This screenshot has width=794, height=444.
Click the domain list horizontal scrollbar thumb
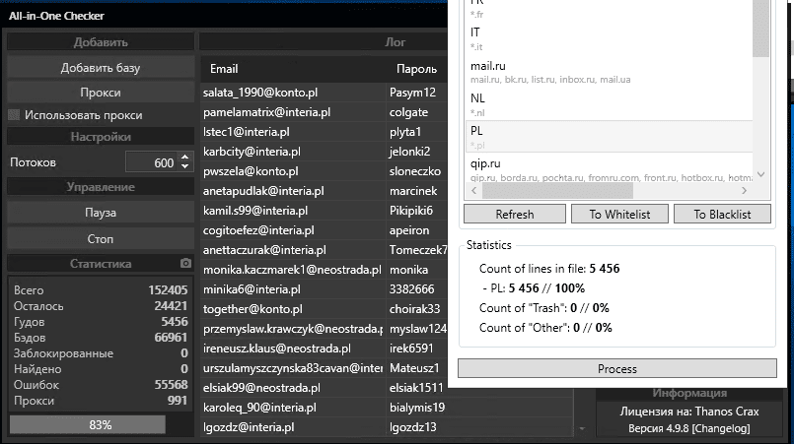point(557,191)
